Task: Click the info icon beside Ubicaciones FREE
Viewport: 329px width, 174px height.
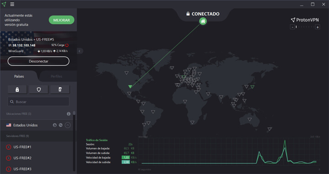Action: [69, 114]
